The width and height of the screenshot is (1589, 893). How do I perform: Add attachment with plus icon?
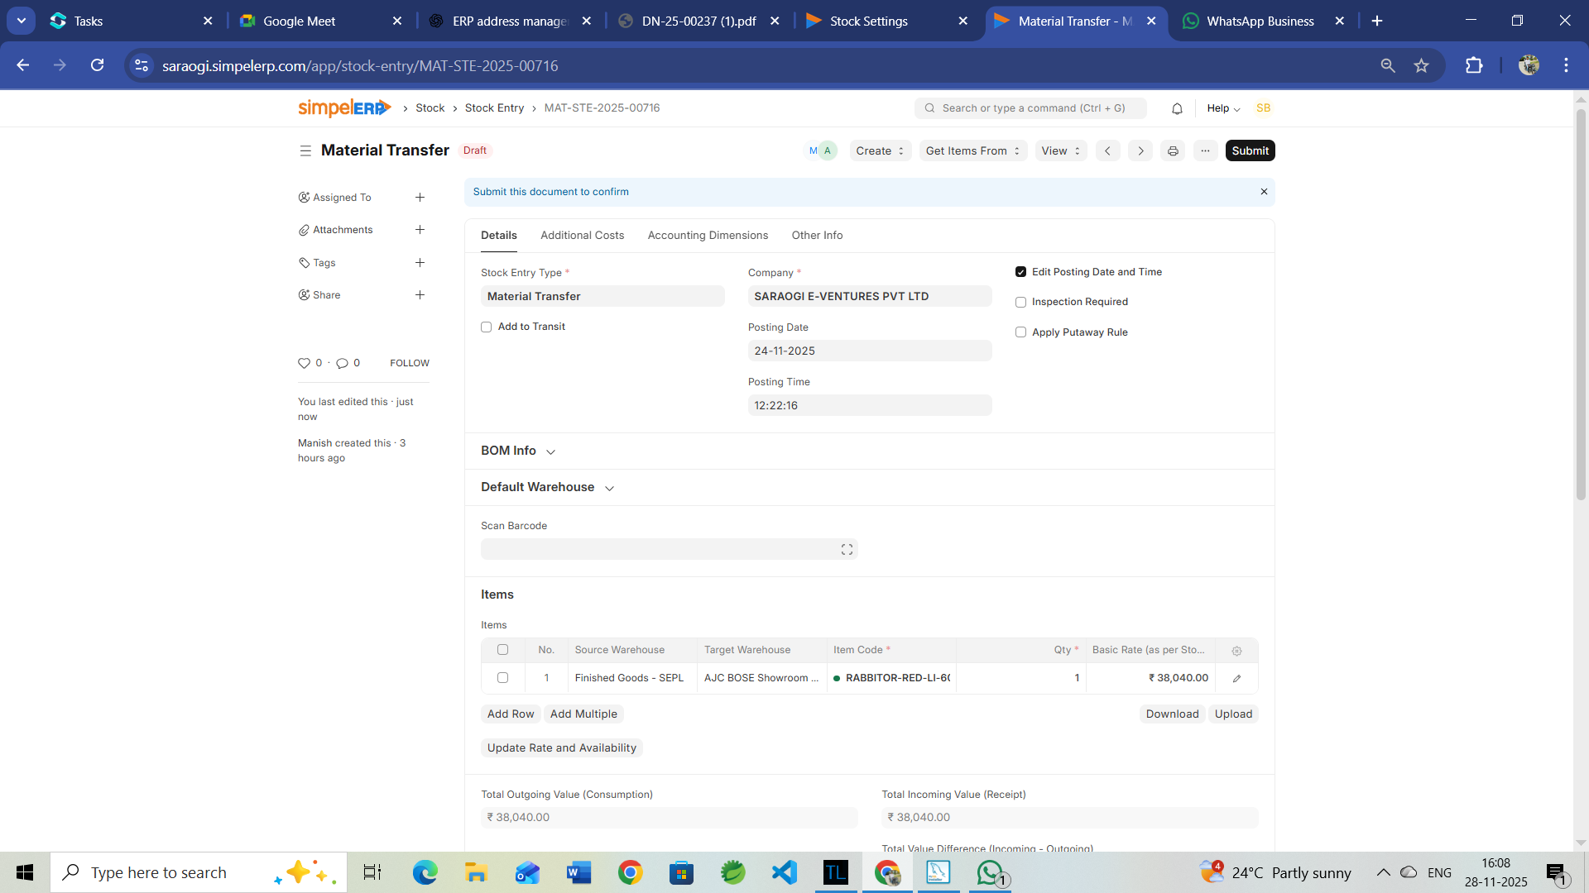[420, 230]
